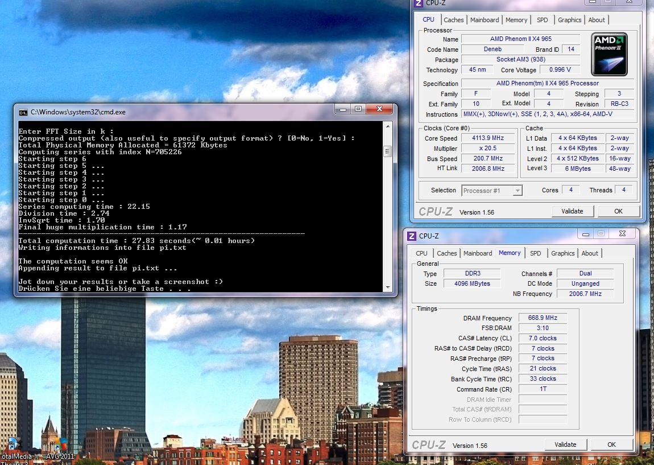Click the Cycle Time tRAS value 21 clocks

(543, 369)
